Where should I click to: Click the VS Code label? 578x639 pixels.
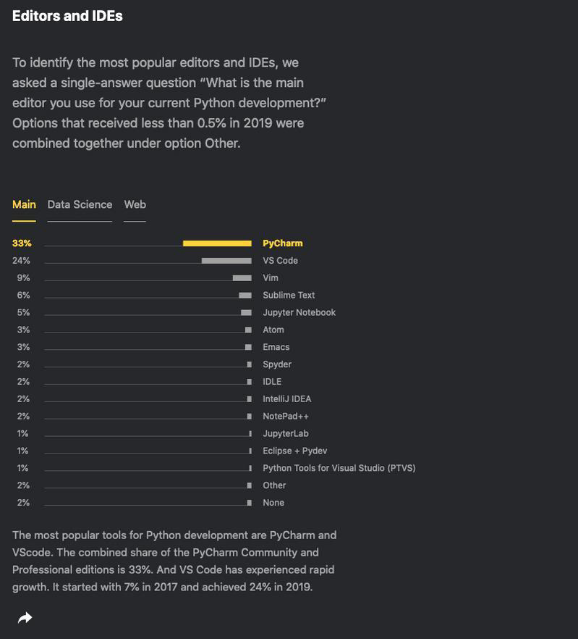(x=280, y=261)
